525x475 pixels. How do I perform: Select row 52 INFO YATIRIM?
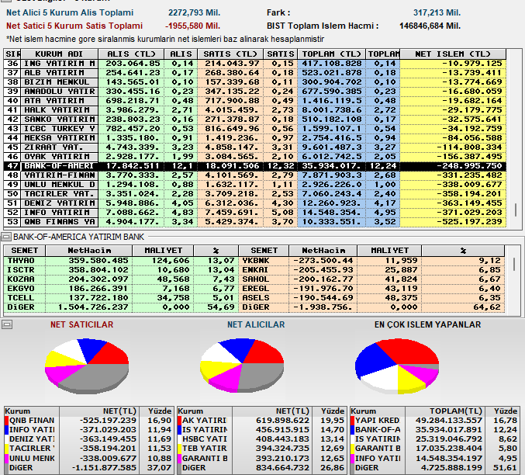[255, 213]
